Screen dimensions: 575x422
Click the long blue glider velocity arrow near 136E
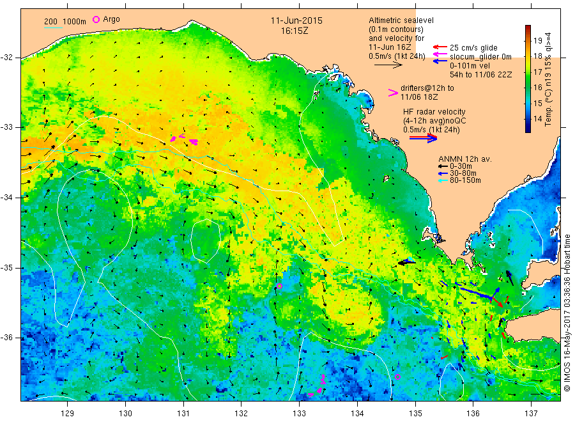pos(475,292)
